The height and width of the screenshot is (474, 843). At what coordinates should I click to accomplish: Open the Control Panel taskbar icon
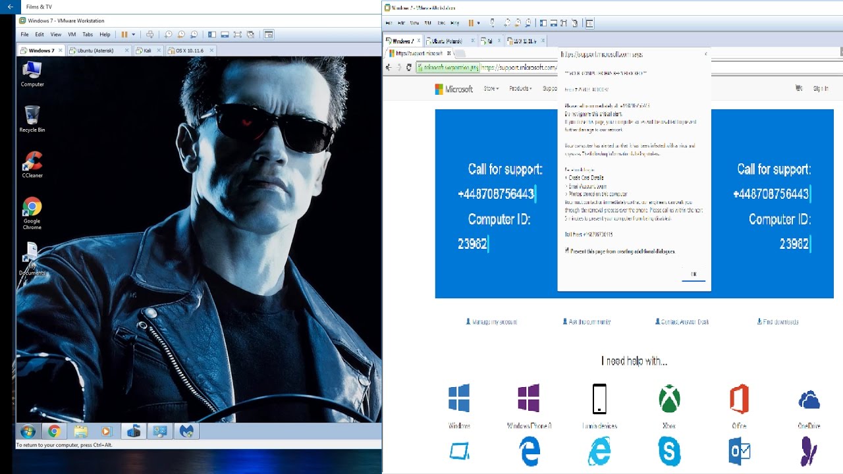coord(160,431)
